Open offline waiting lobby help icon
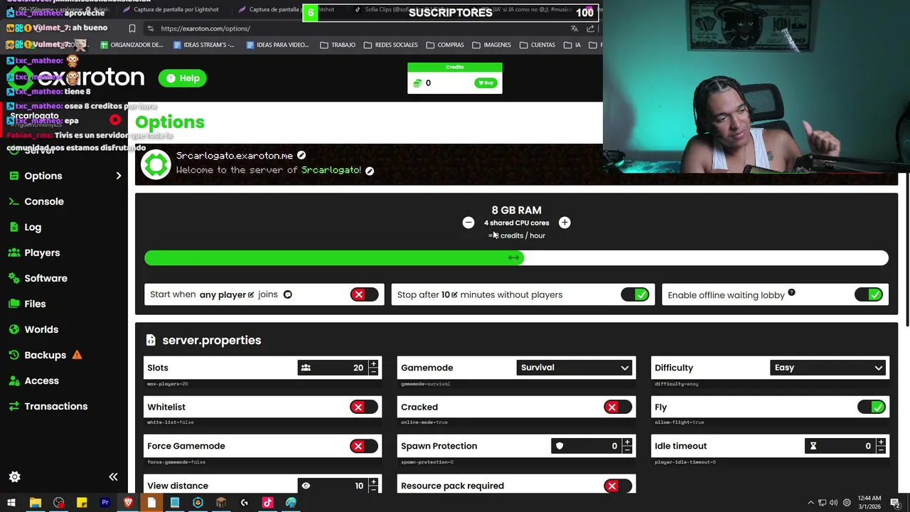Viewport: 910px width, 512px height. click(791, 292)
